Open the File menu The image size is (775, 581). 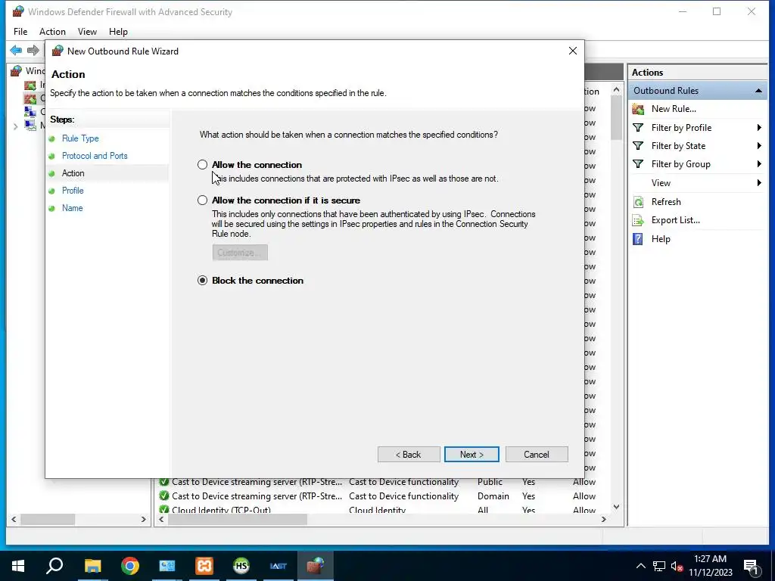20,32
